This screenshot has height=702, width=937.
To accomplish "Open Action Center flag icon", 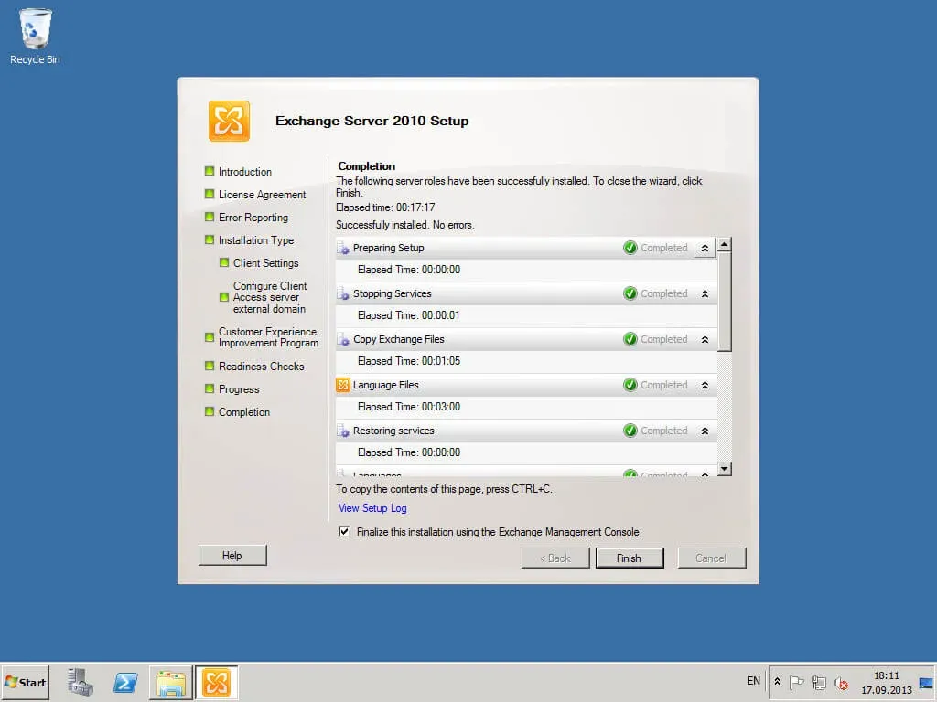I will tap(796, 682).
